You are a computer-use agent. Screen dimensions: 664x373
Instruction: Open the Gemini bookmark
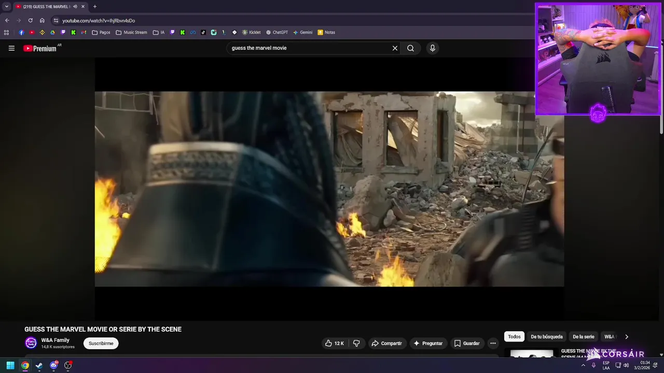click(302, 32)
